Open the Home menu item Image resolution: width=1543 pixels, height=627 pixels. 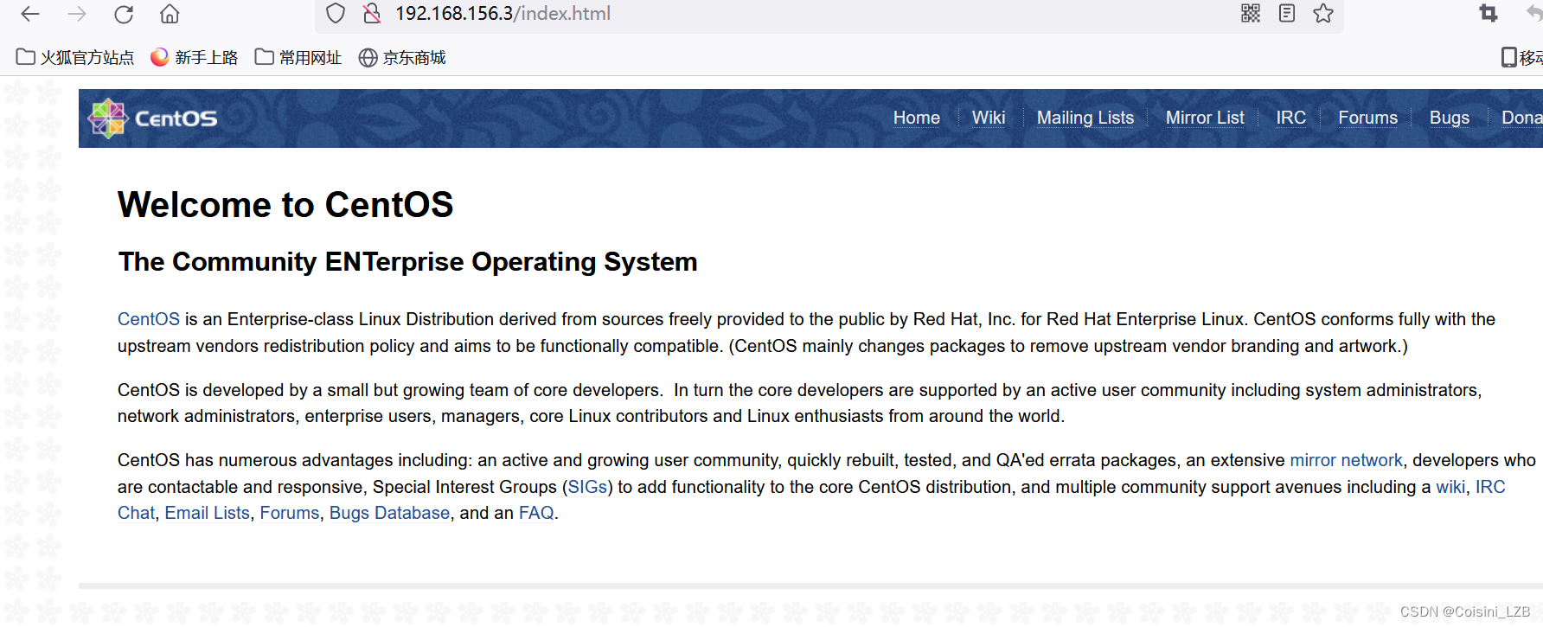[x=916, y=118]
